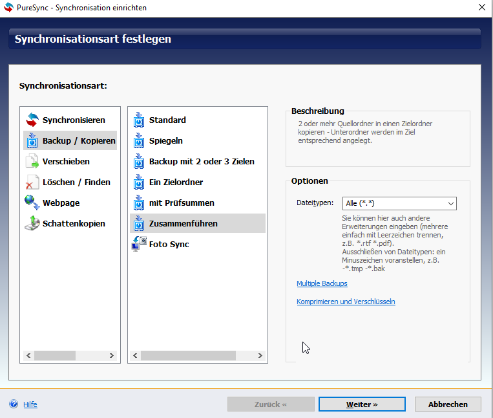Click the blue Hilfe question mark icon
The width and height of the screenshot is (493, 418).
click(x=14, y=404)
